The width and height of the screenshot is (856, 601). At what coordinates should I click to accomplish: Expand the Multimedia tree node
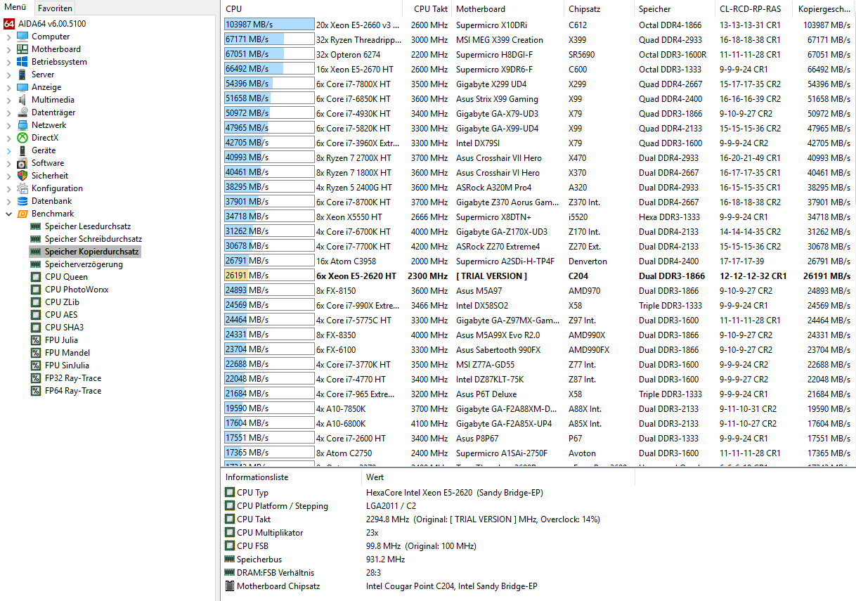(8, 100)
